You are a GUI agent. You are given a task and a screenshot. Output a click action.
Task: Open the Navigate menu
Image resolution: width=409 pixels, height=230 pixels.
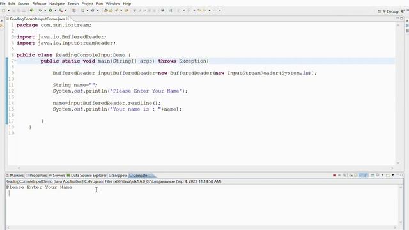pos(57,4)
